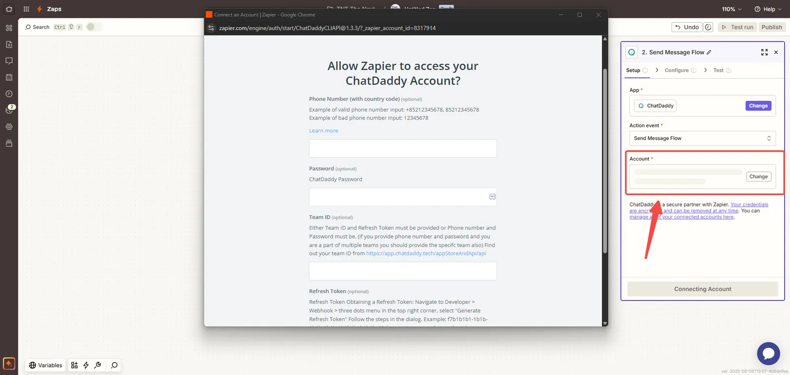790x375 pixels.
Task: Expand the step panel to full screen
Action: pyautogui.click(x=764, y=52)
